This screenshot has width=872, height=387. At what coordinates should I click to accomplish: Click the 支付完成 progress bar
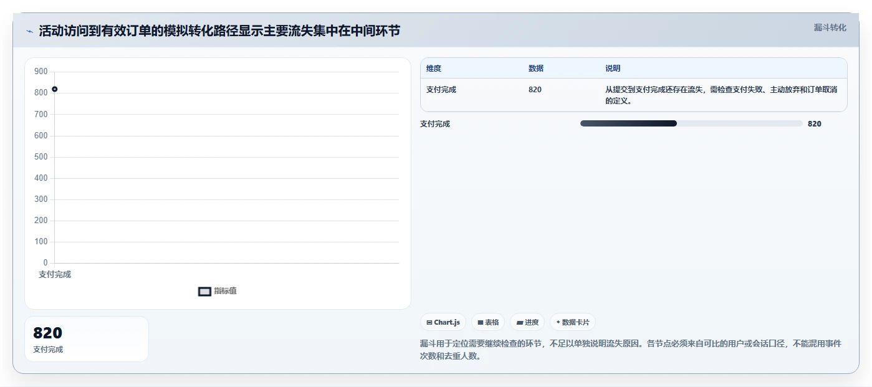(691, 123)
